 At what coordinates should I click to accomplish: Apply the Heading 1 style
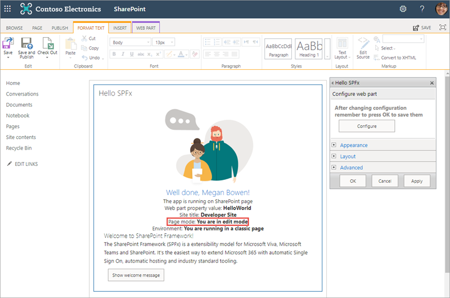pyautogui.click(x=309, y=49)
